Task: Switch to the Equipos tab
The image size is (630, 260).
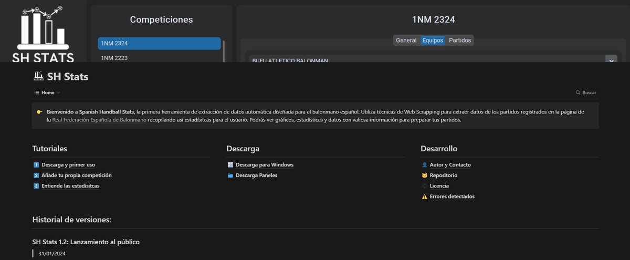Action: point(433,40)
